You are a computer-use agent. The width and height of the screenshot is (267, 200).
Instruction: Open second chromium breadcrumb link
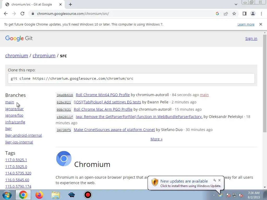tap(44, 56)
